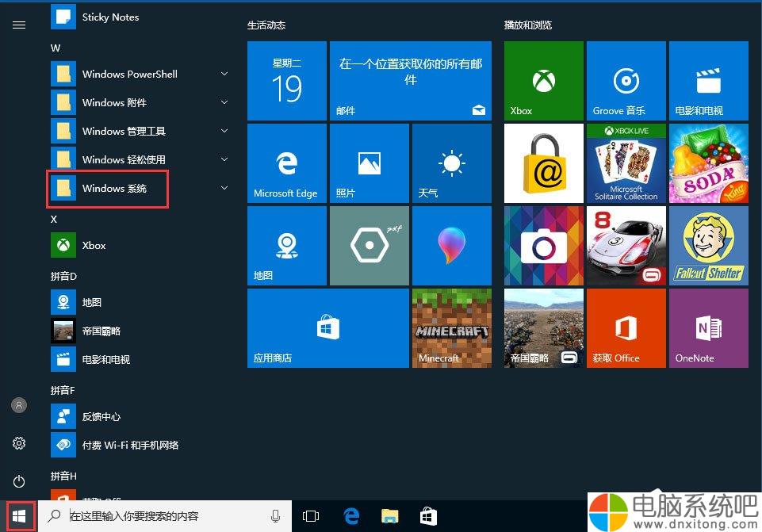
Task: Open the Asphalt 8 racing tile
Action: [626, 246]
